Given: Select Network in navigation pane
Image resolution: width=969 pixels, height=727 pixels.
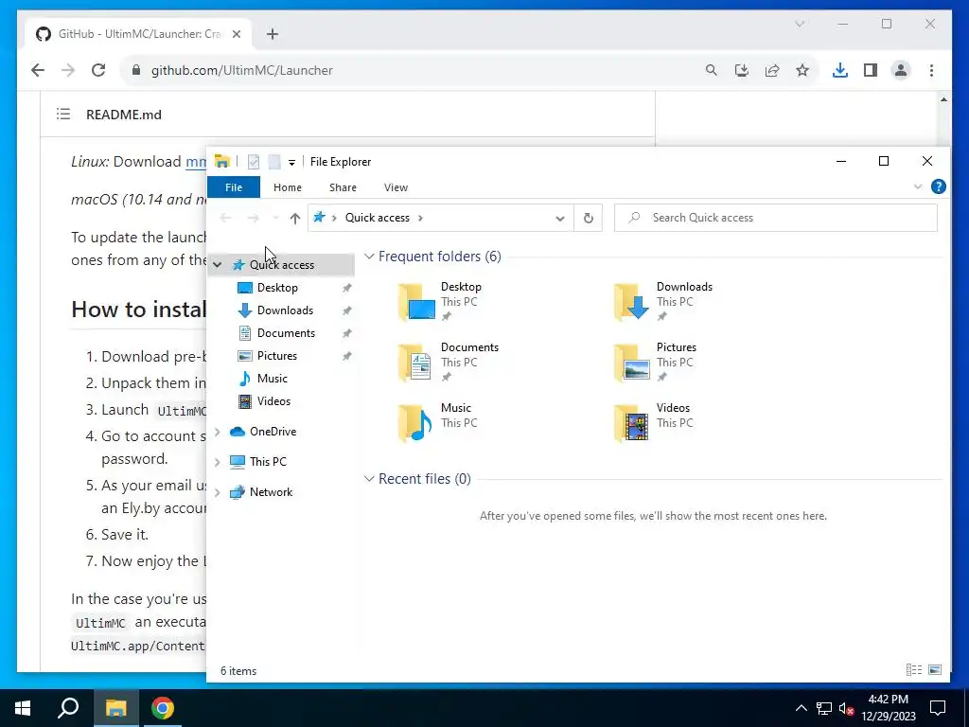Looking at the screenshot, I should pos(271,492).
